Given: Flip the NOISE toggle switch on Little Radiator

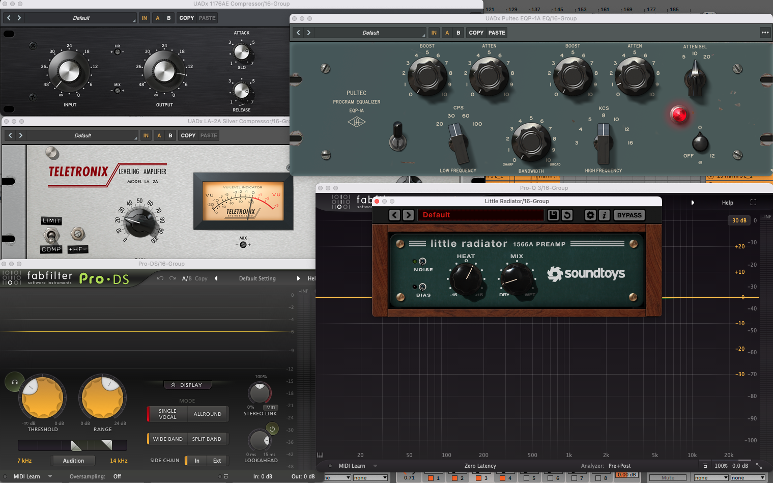Looking at the screenshot, I should click(422, 262).
